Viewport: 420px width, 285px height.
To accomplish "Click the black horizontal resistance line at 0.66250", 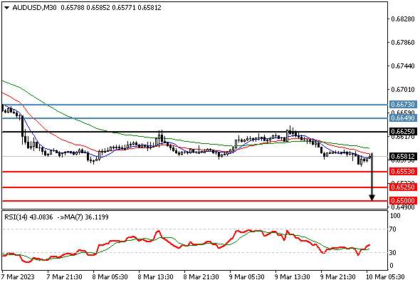I will click(195, 132).
